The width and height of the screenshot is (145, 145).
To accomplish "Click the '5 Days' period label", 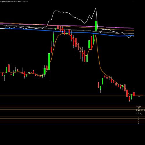I will click(140, 114).
